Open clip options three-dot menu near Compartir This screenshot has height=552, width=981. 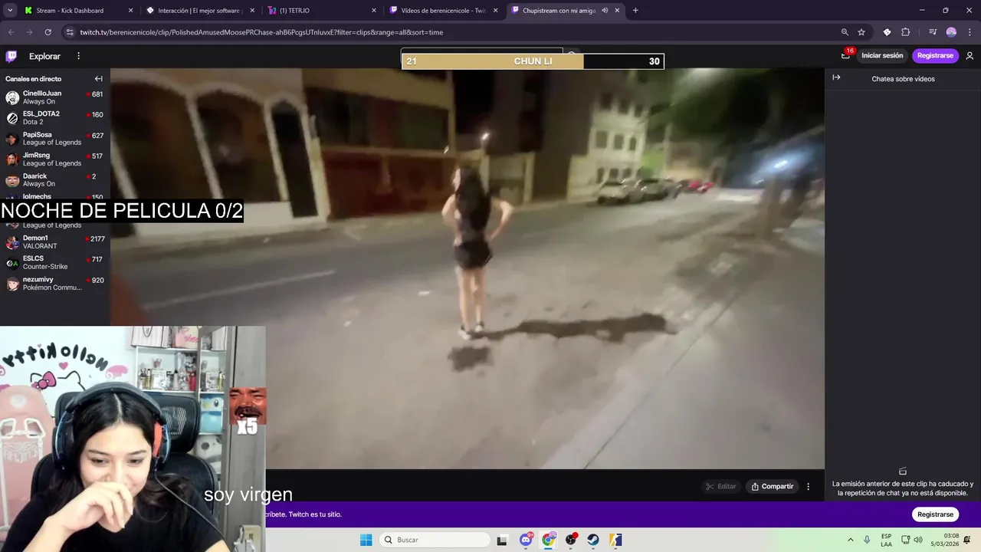(x=808, y=486)
